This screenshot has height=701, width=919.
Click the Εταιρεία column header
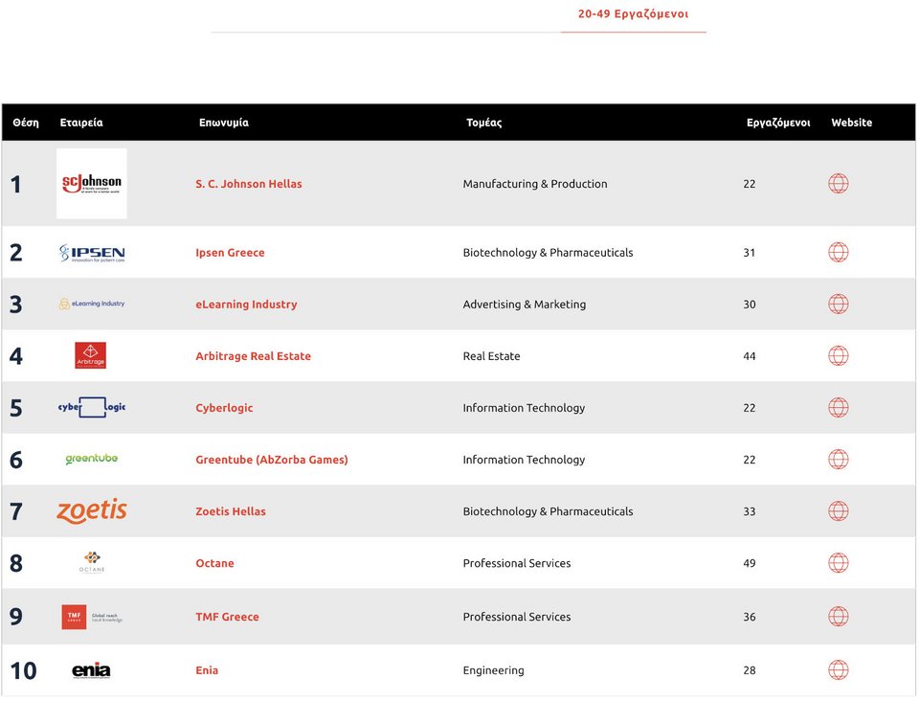click(81, 123)
